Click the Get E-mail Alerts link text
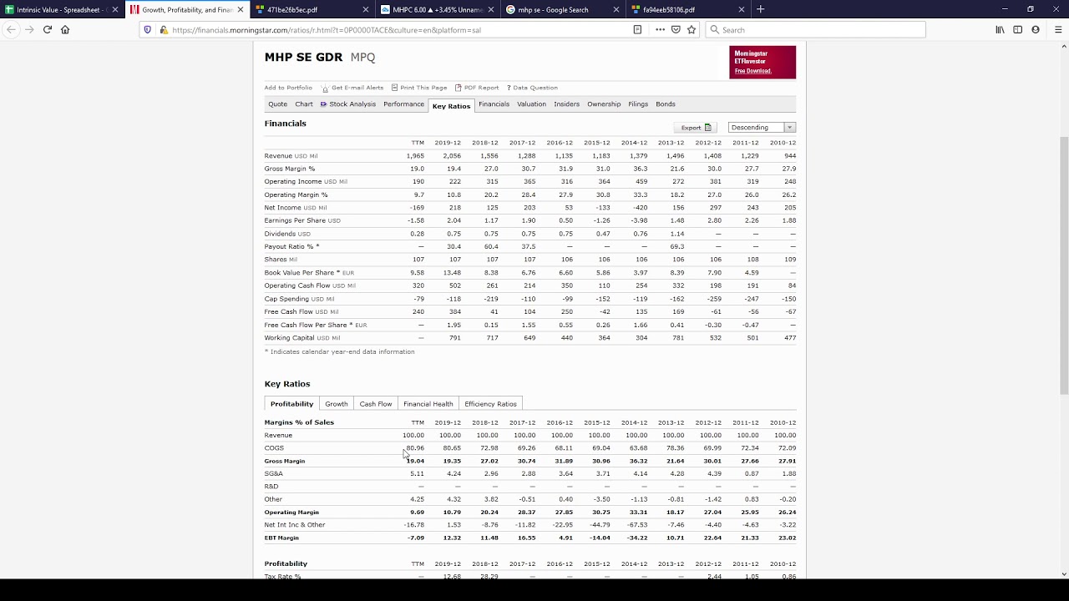The width and height of the screenshot is (1069, 601). 357,88
